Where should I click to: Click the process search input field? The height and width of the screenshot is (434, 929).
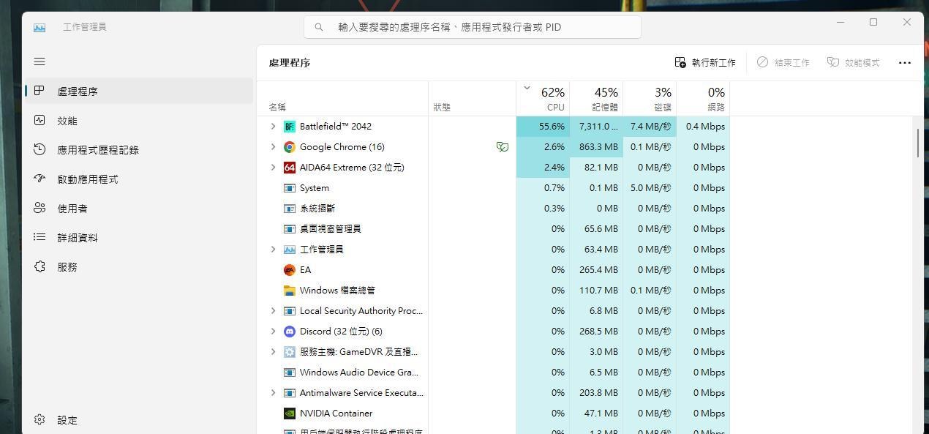tap(472, 26)
